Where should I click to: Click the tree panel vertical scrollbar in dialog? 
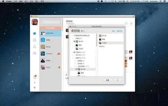(x=97, y=40)
